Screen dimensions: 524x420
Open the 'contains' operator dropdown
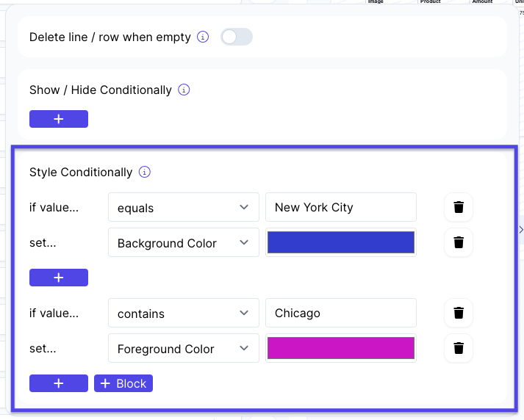[184, 313]
